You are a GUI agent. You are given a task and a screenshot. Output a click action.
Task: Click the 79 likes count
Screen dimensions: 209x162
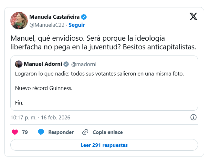(x=25, y=132)
